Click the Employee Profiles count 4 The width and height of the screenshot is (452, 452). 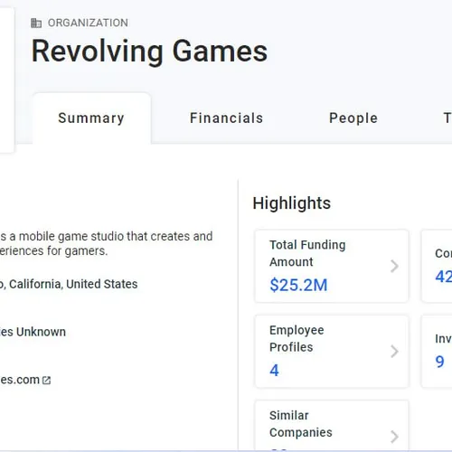coord(274,371)
